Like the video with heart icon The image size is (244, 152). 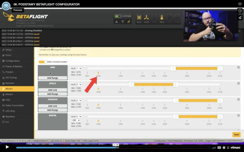pos(240,4)
